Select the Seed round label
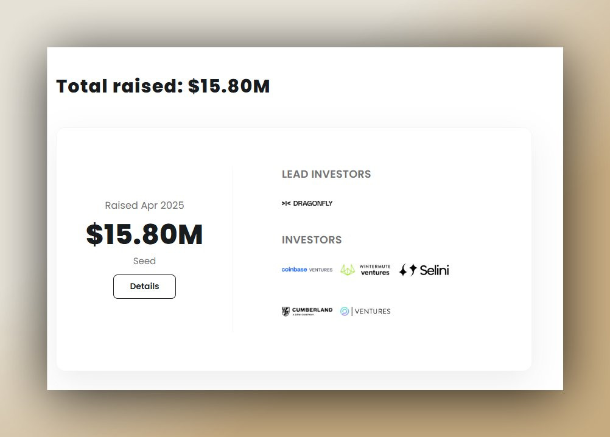This screenshot has height=437, width=610. tap(144, 261)
